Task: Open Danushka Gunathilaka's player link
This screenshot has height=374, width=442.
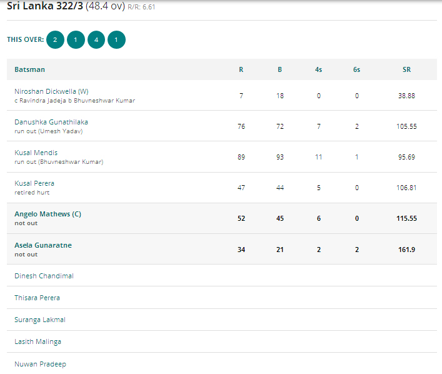Action: (x=51, y=122)
